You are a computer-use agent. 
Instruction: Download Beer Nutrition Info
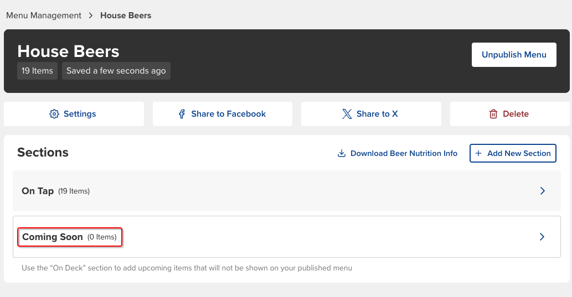coord(404,153)
